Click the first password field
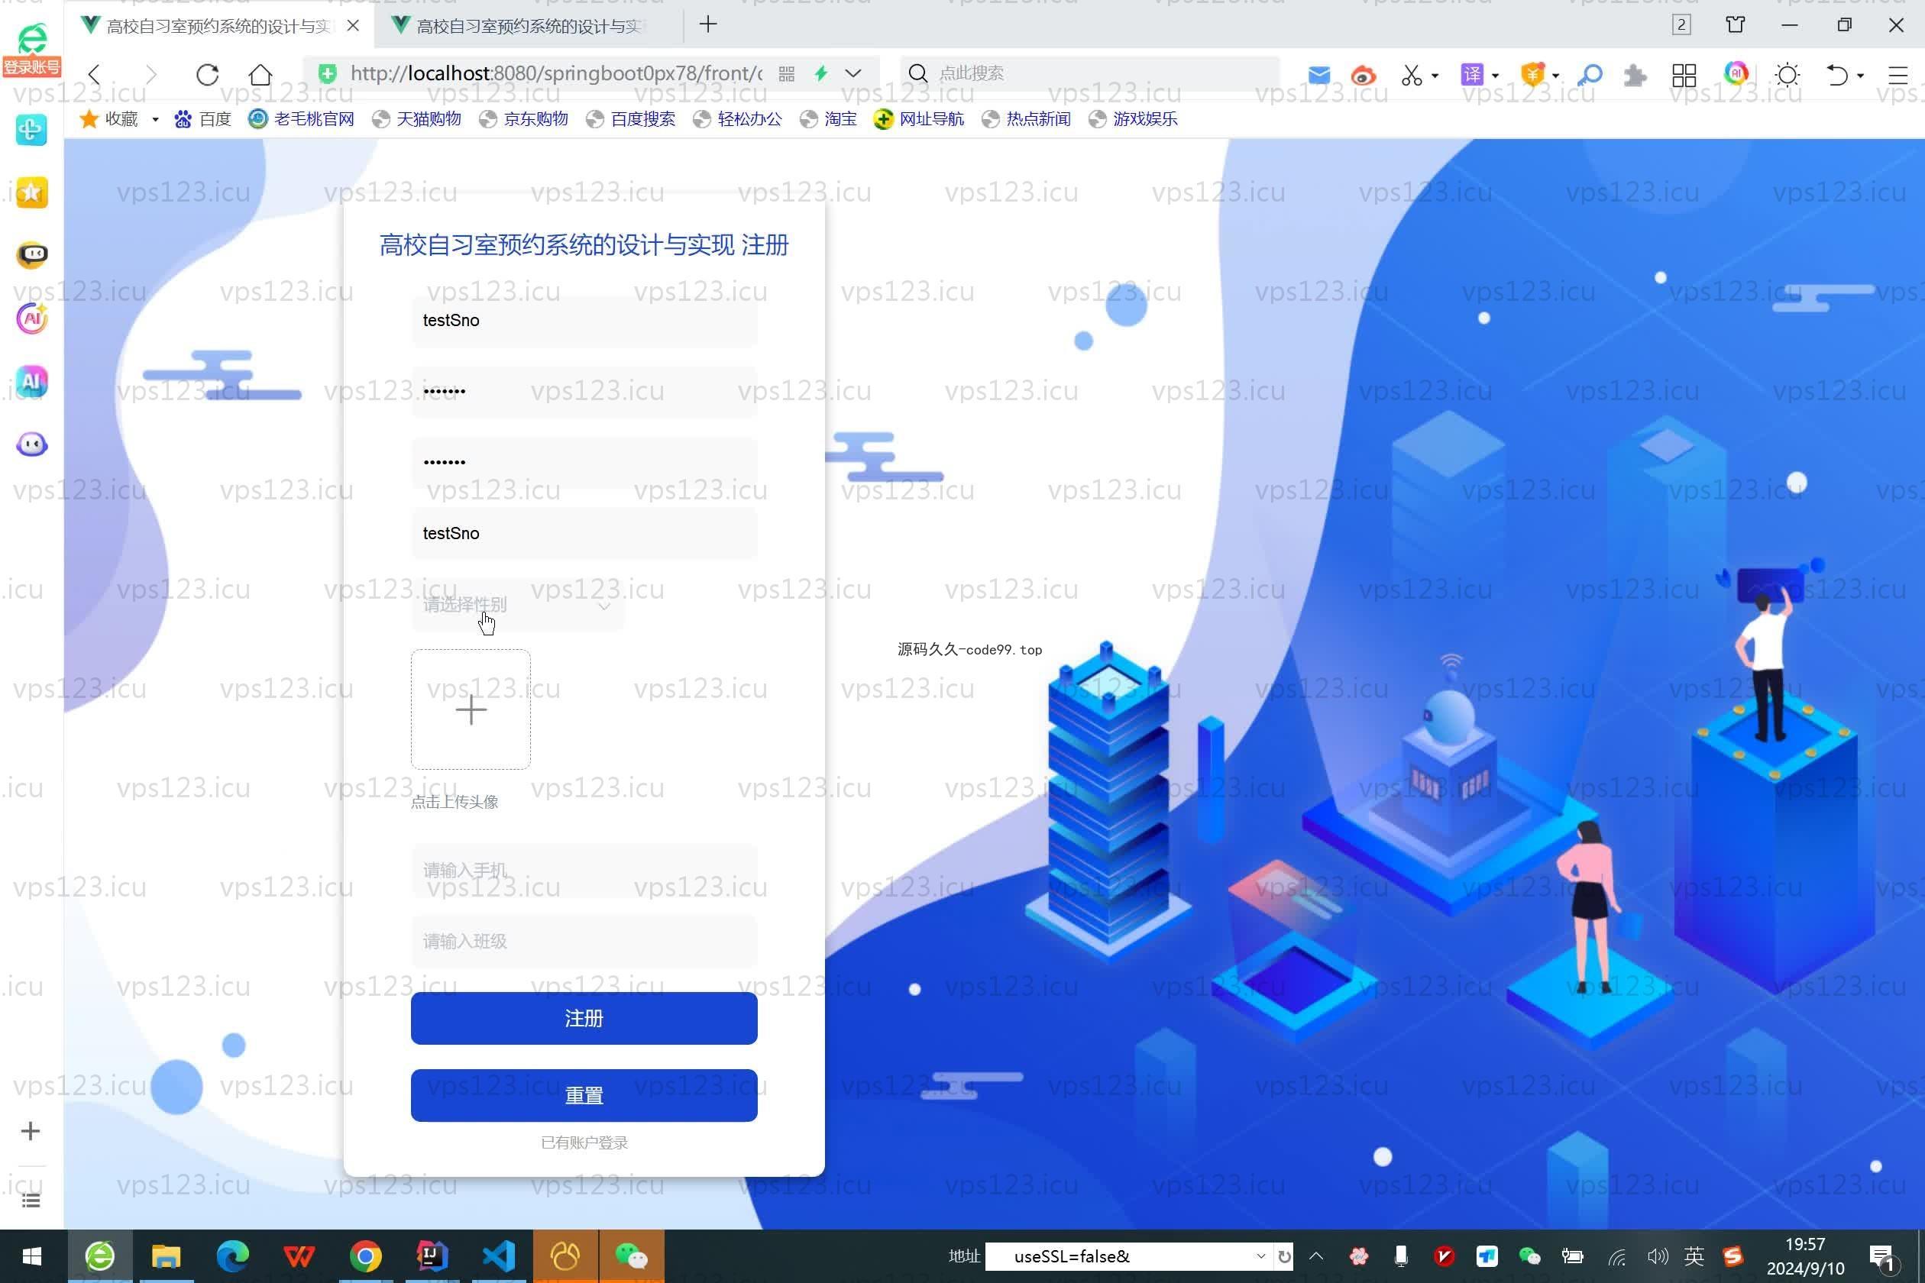The height and width of the screenshot is (1283, 1925). [584, 391]
